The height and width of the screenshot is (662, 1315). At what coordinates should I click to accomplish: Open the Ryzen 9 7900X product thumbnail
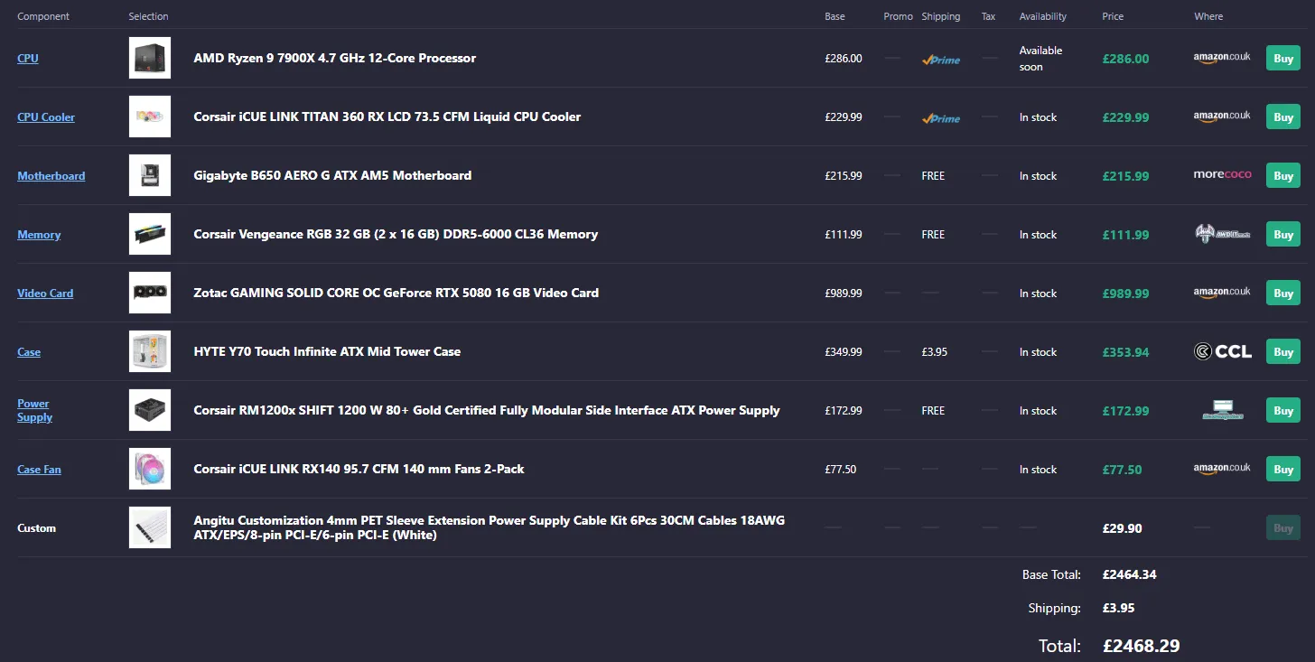click(x=150, y=58)
